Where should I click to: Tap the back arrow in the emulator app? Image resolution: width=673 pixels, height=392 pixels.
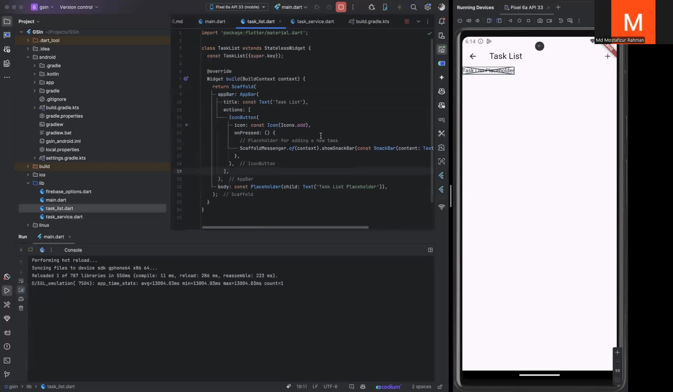tap(473, 56)
